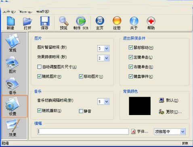Click the 新建 (New) toolbar icon

[x=10, y=21]
